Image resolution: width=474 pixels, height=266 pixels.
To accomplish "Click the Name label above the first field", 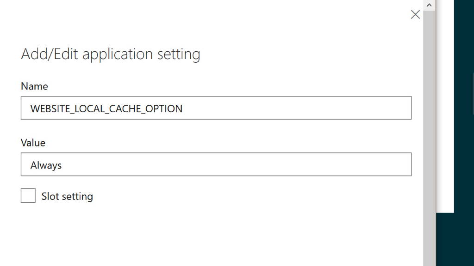I will tap(34, 86).
